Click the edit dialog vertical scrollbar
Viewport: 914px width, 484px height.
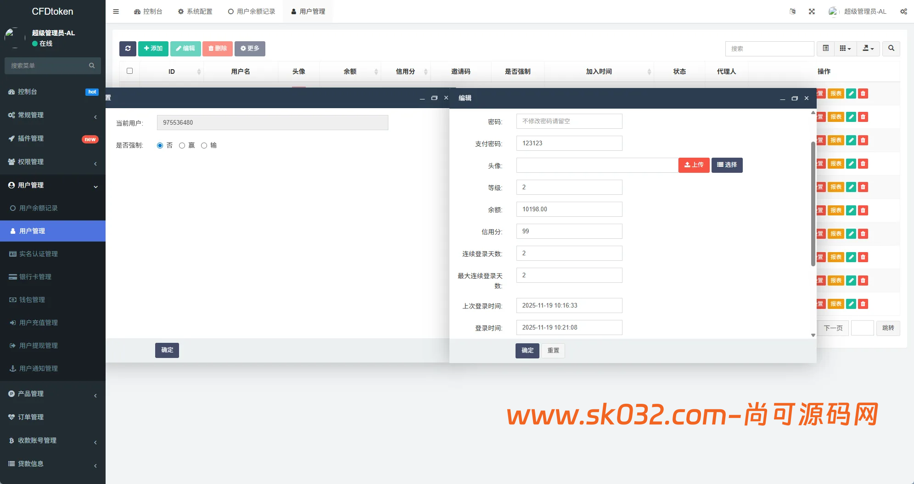(x=813, y=204)
